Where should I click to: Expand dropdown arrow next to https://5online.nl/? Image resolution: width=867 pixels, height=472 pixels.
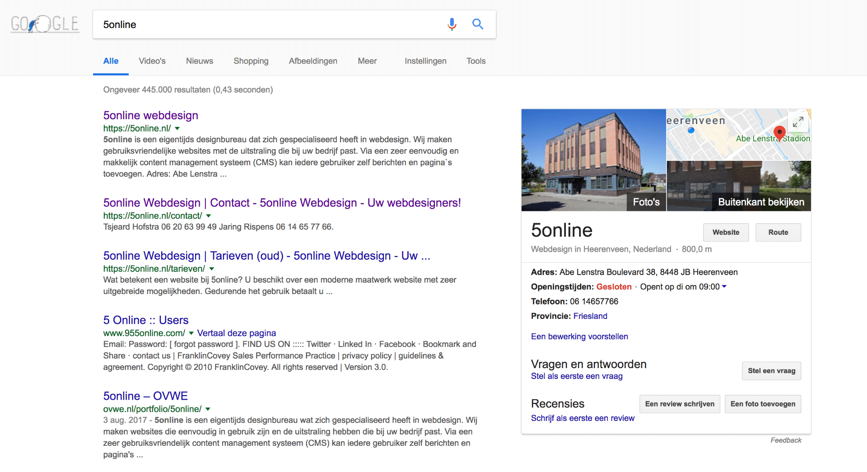coord(177,129)
